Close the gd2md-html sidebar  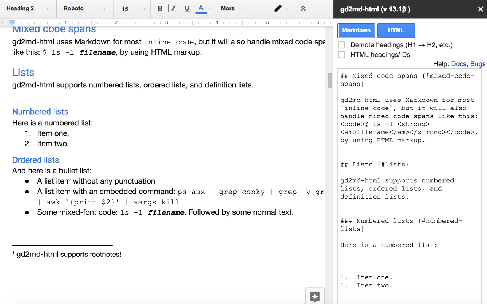480,9
